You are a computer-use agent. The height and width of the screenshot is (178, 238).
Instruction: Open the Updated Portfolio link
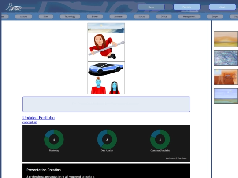pyautogui.click(x=38, y=118)
